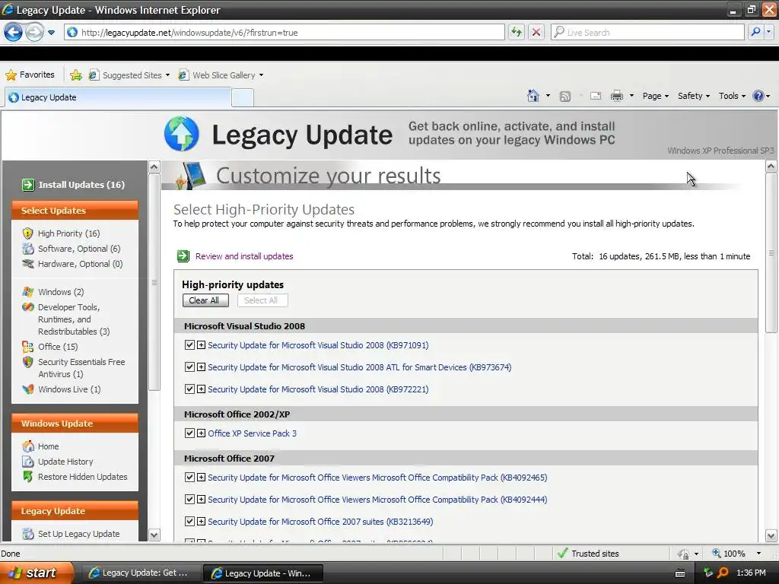The image size is (779, 584).
Task: Expand details for KB971091 update
Action: (201, 345)
